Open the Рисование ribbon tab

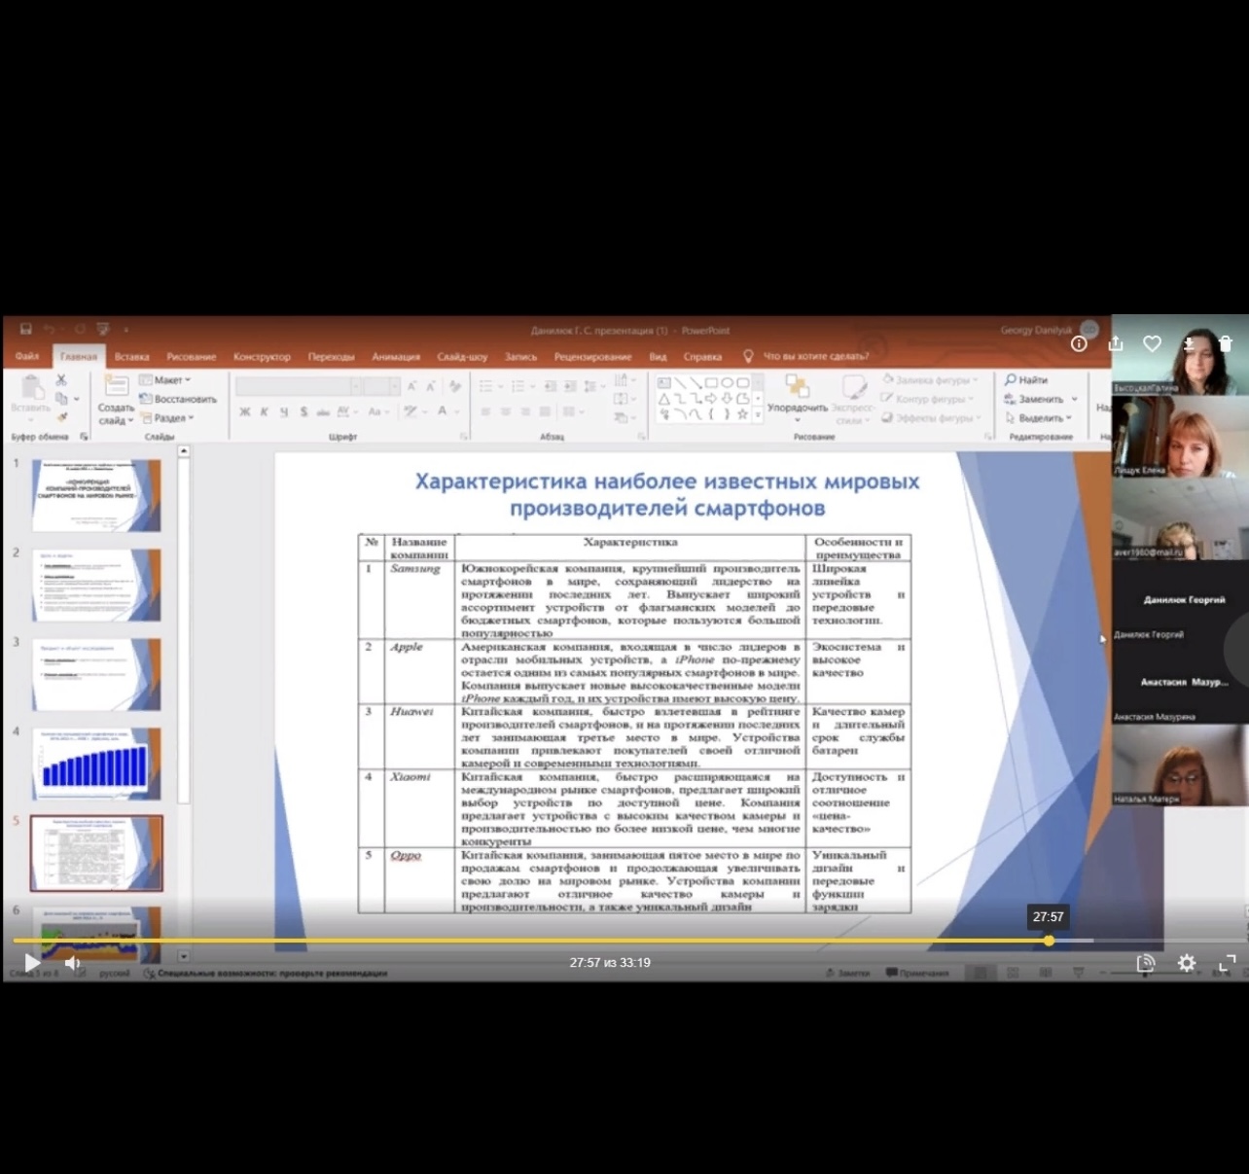(x=191, y=357)
